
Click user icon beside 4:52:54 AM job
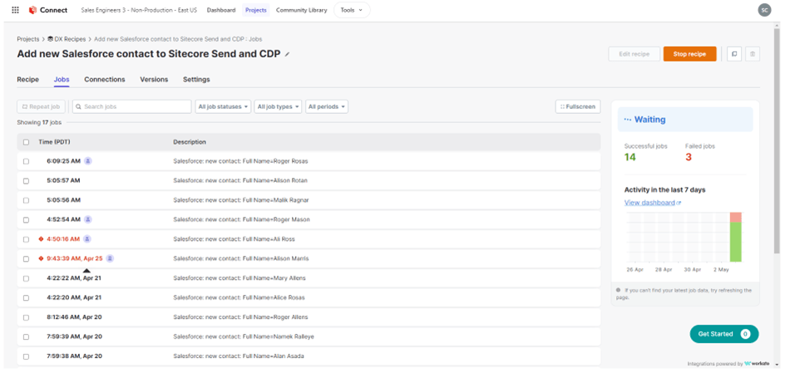(88, 219)
